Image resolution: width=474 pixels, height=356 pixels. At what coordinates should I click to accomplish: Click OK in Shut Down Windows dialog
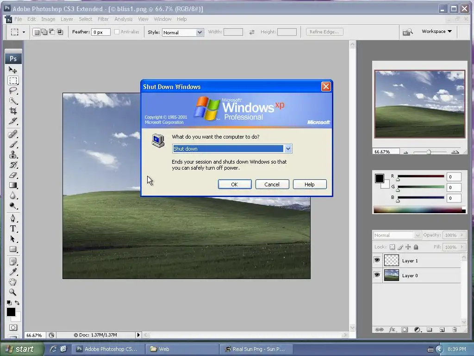click(235, 184)
